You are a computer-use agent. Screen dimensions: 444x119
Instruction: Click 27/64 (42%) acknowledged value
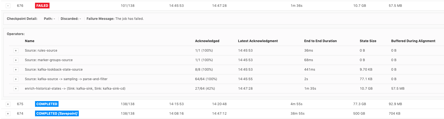point(205,89)
